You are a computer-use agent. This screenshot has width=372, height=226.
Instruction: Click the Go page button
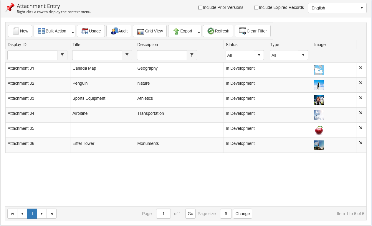click(190, 214)
